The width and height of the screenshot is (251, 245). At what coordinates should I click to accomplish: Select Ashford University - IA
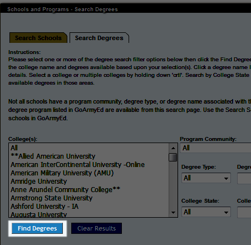[89, 207]
